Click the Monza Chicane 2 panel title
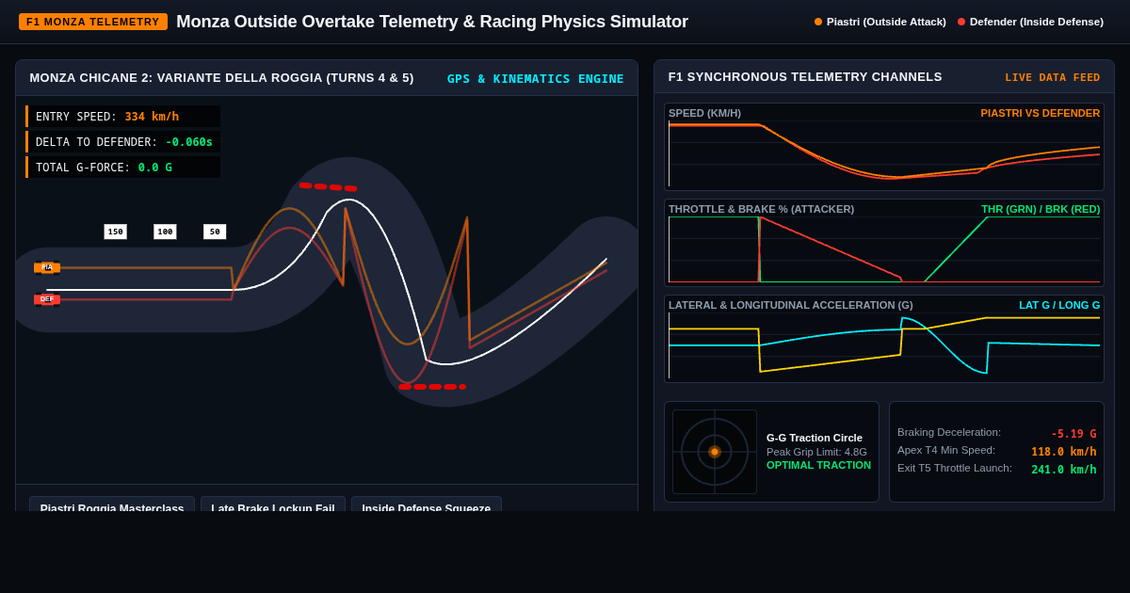 click(x=221, y=78)
